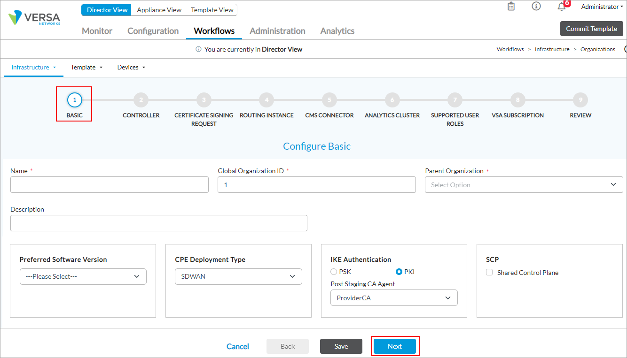Switch to the Configuration tab

pyautogui.click(x=153, y=31)
